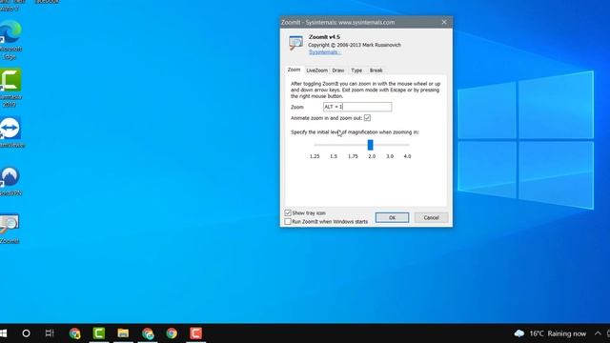This screenshot has height=343, width=610.
Task: Show hidden tray icons chevron
Action: [598, 333]
